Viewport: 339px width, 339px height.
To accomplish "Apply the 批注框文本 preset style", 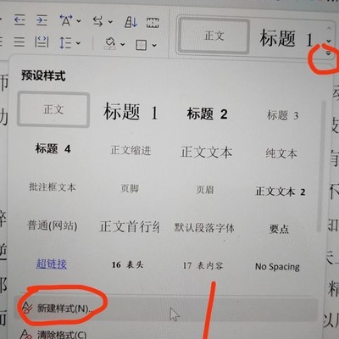I will [53, 187].
